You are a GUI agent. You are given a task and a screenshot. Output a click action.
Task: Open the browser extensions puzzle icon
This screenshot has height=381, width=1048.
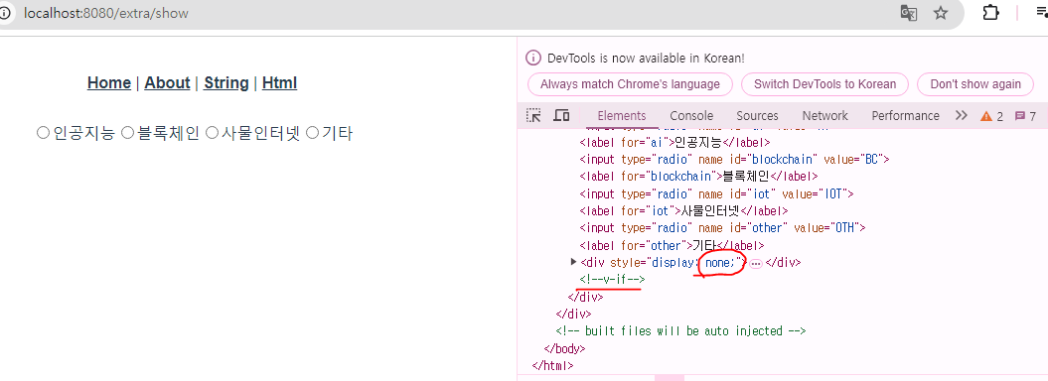coord(990,13)
